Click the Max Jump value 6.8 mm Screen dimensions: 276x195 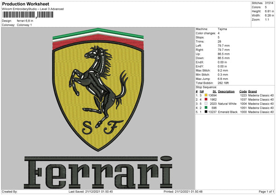[x=223, y=79]
